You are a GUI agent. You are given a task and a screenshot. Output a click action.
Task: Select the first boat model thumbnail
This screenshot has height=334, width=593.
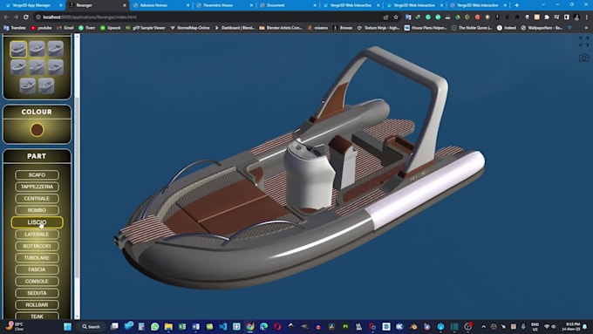[x=18, y=49]
